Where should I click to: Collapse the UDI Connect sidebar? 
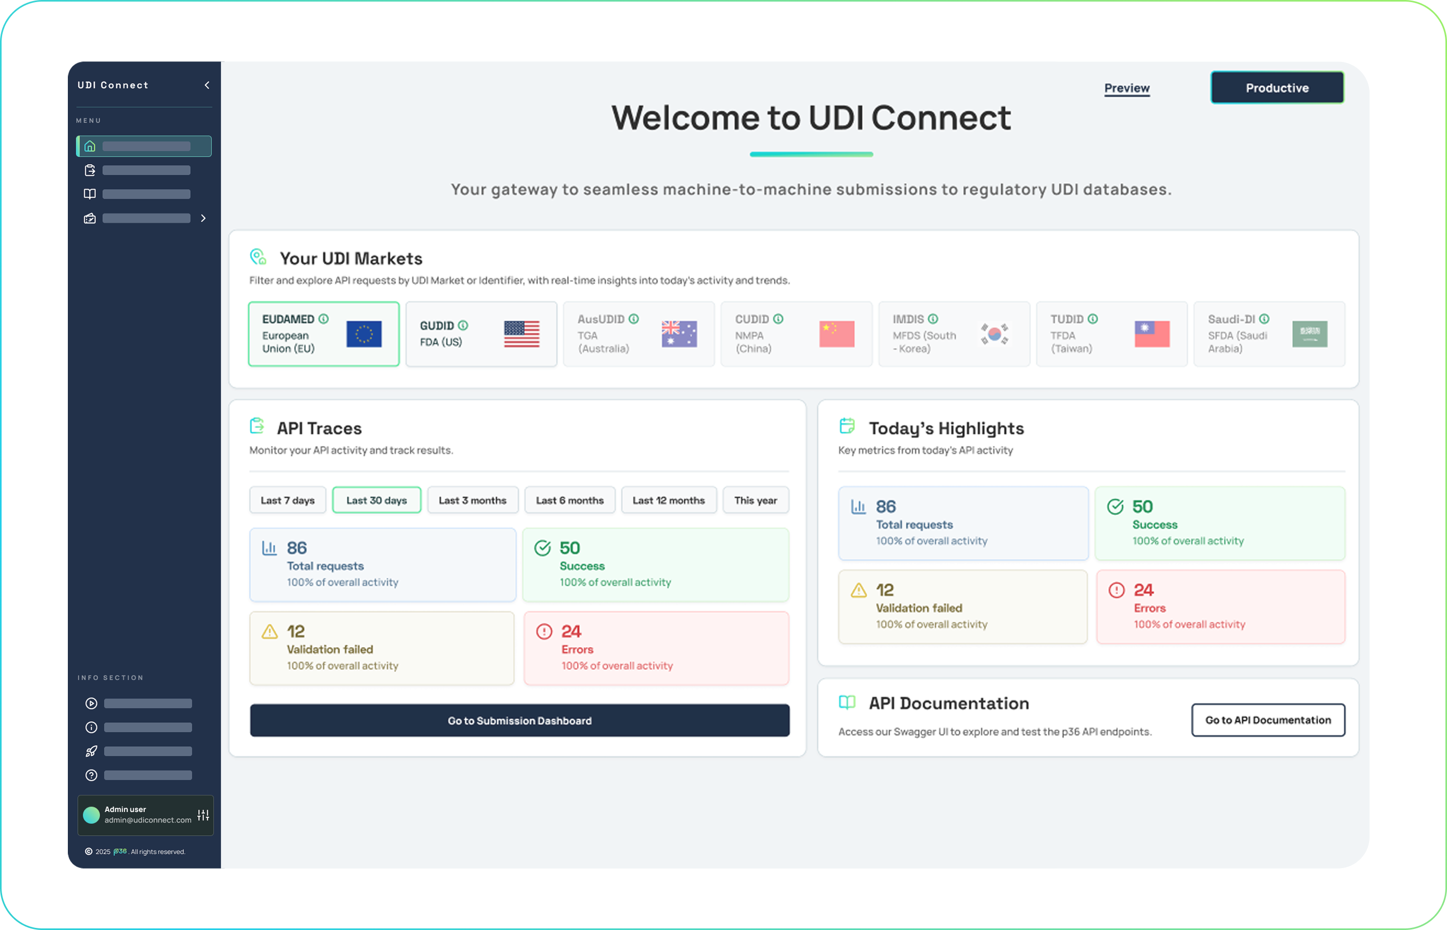click(207, 85)
